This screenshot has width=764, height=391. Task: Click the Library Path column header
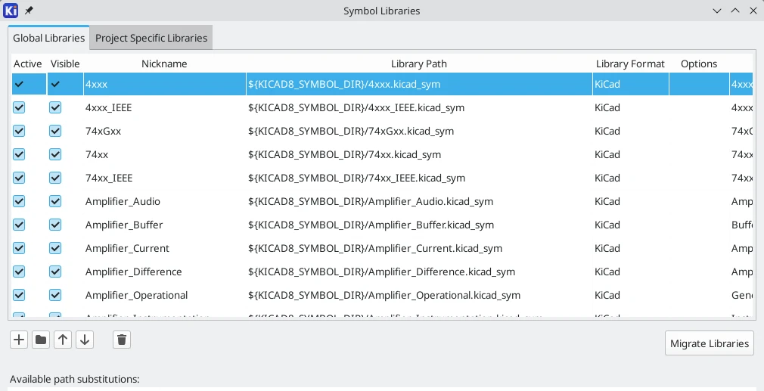418,64
